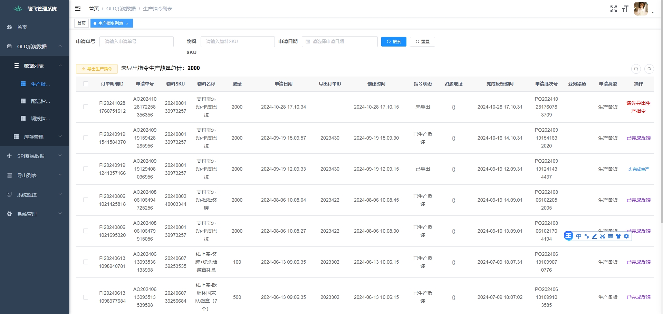Expand the 系统监控 menu

tap(60, 194)
